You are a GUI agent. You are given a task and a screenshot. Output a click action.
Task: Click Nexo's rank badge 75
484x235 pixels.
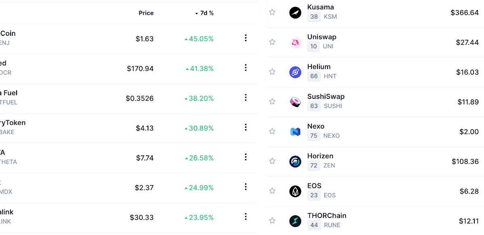[x=314, y=136]
